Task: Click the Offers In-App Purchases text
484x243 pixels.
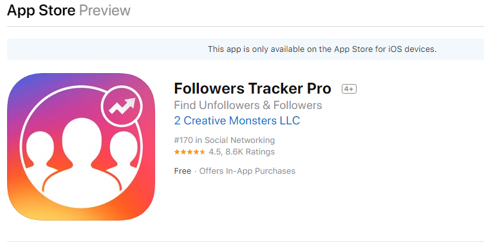Action: coord(247,171)
